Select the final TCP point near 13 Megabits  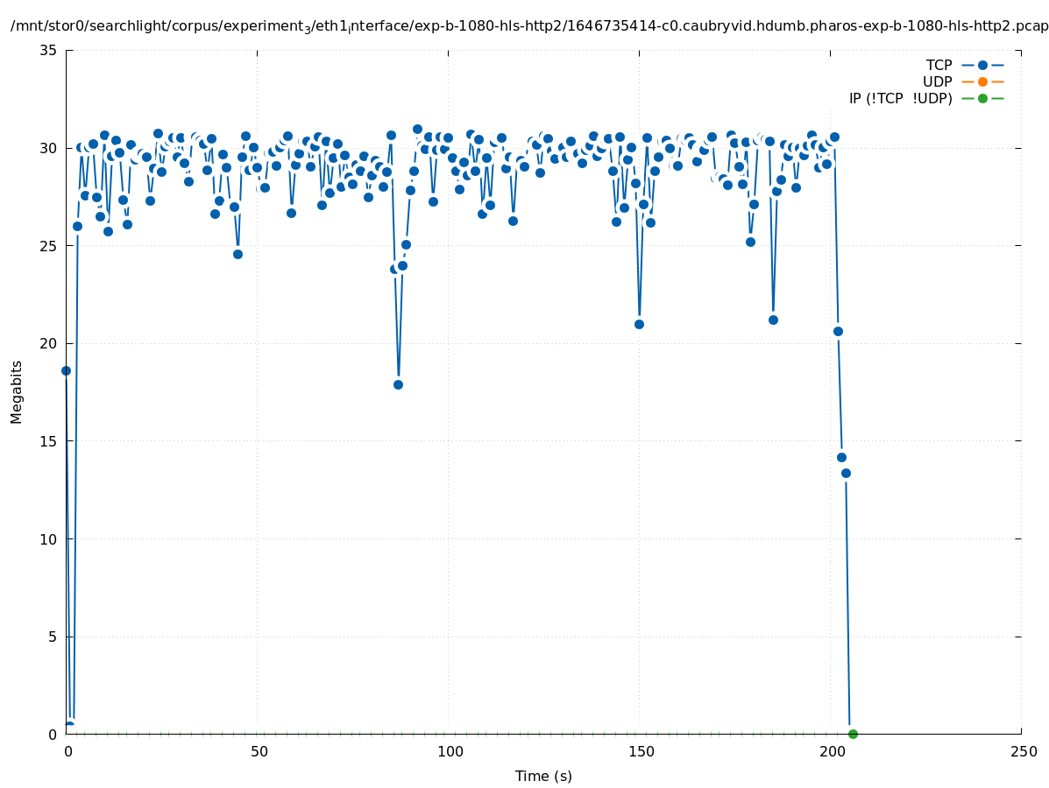click(846, 473)
